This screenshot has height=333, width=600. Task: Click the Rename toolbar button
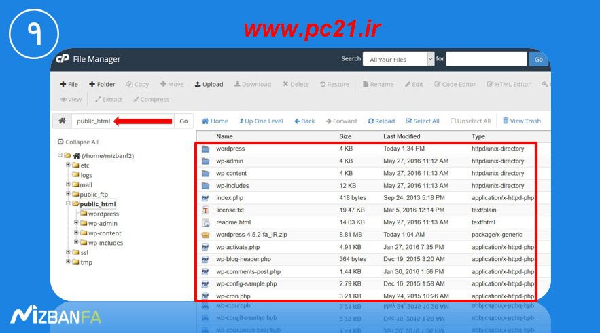(x=378, y=84)
